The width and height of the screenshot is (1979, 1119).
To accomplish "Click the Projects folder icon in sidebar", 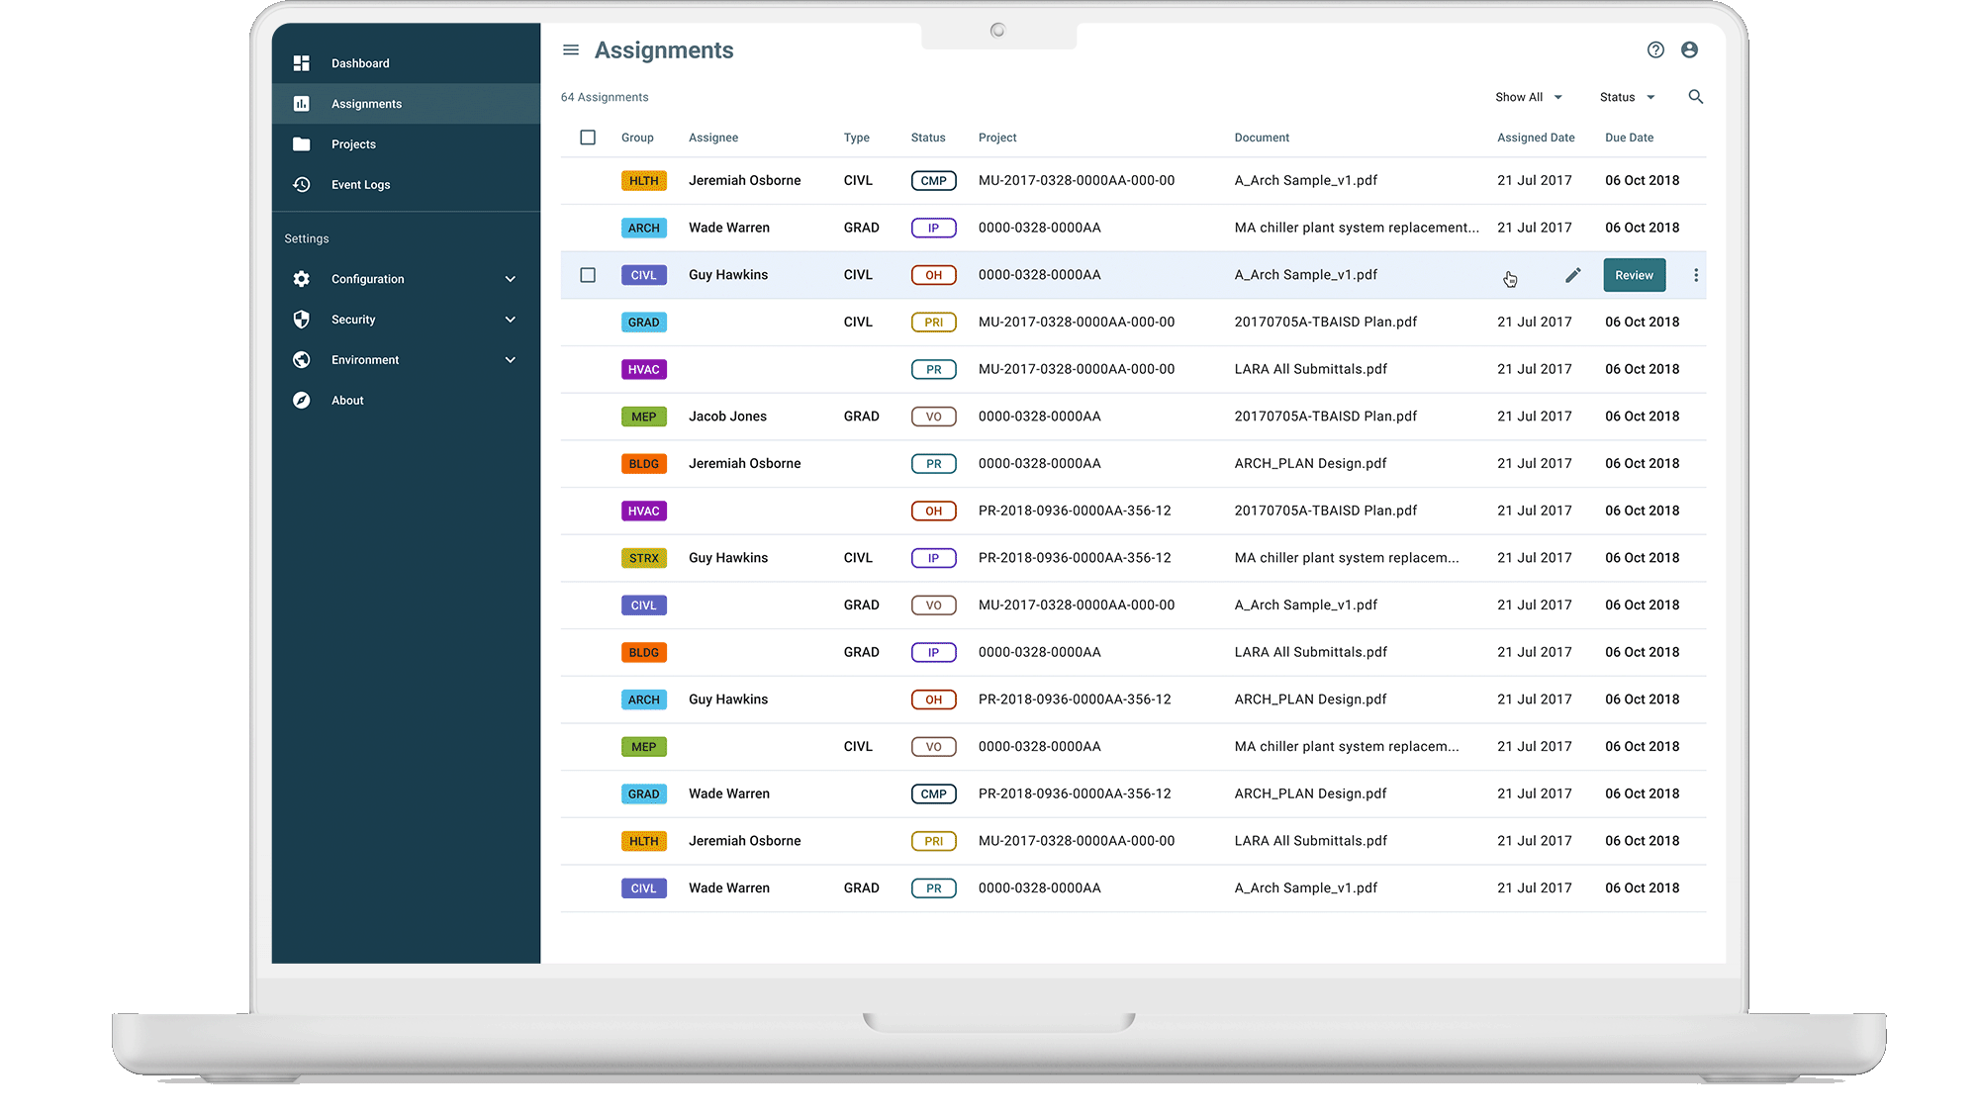I will click(302, 142).
